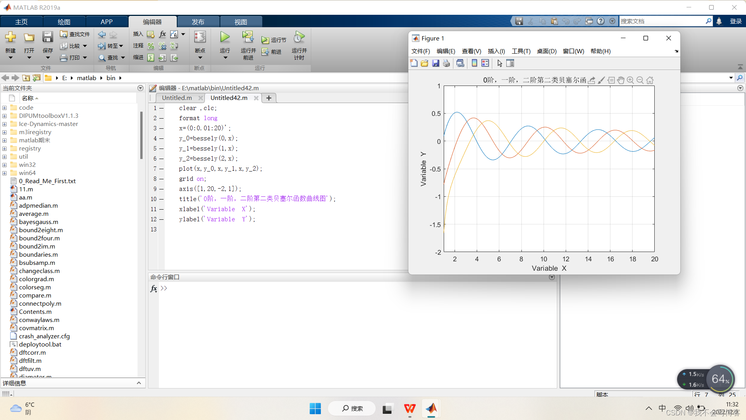The width and height of the screenshot is (746, 420).
Task: Insert Legend using figure toolbar icon
Action: click(485, 63)
